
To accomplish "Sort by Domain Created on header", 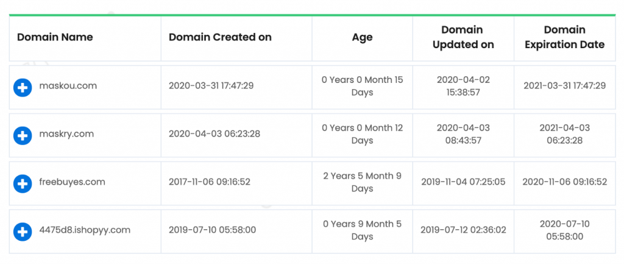I will tap(220, 37).
